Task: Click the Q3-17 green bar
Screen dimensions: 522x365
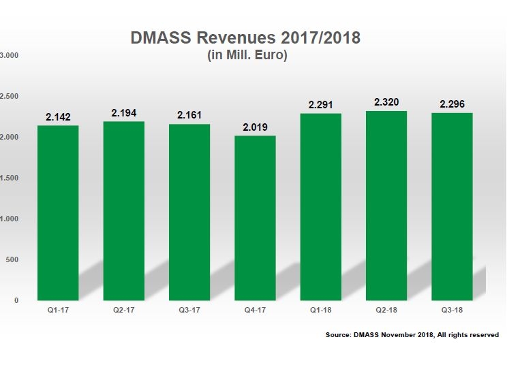Action: pyautogui.click(x=189, y=212)
